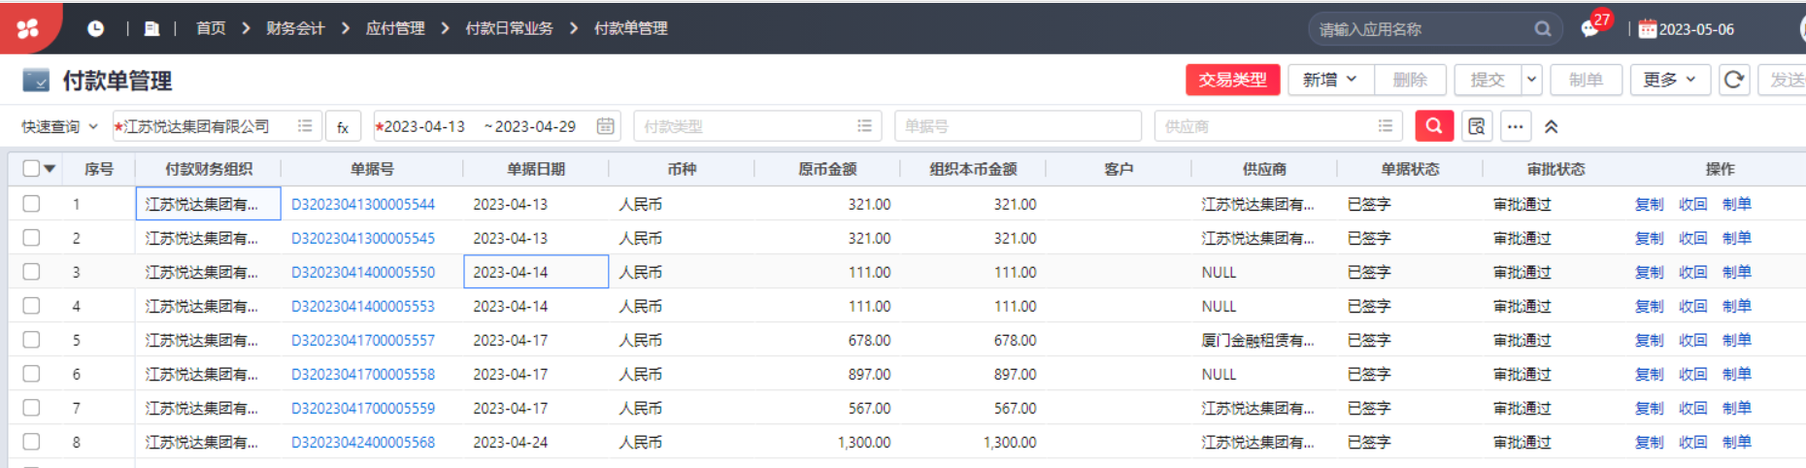Expand the 新增 dropdown button

click(1330, 80)
